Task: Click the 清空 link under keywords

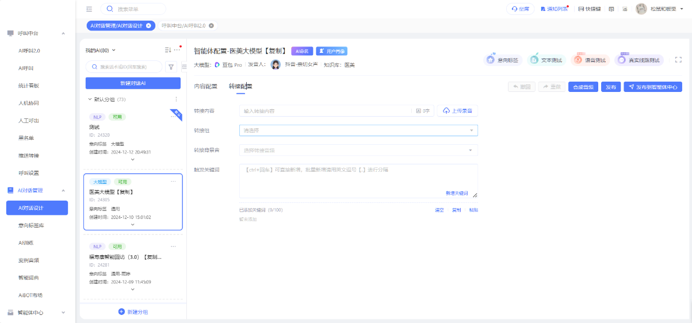Action: (x=439, y=210)
